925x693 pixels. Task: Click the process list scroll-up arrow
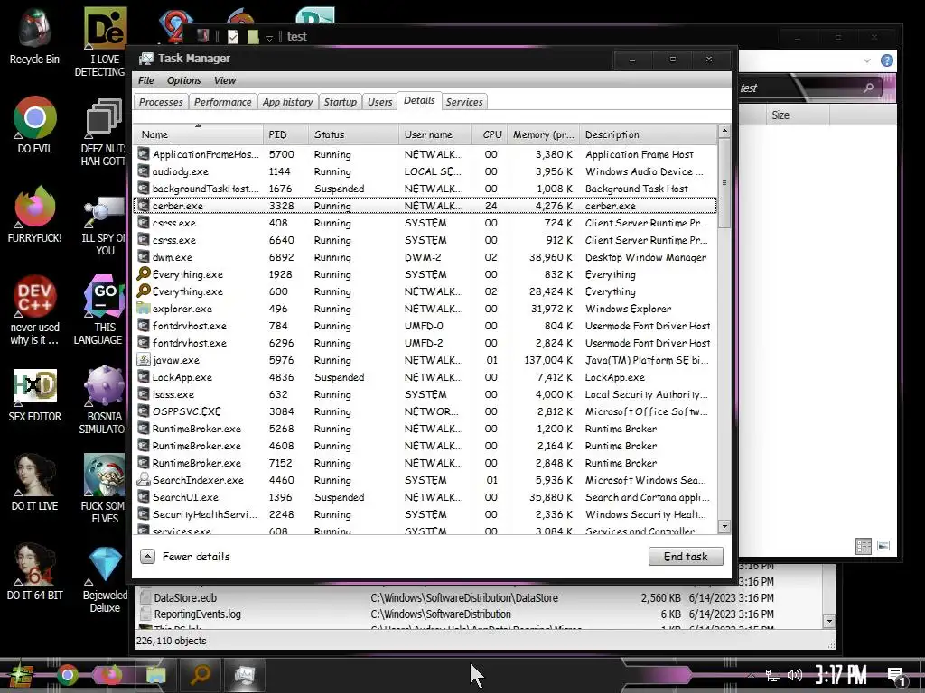(x=724, y=131)
